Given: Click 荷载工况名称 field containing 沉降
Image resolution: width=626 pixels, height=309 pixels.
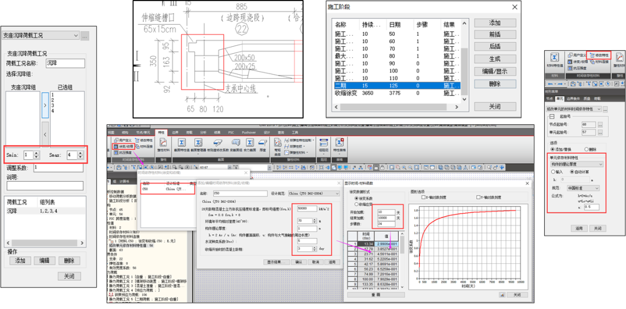Looking at the screenshot, I should (65, 63).
